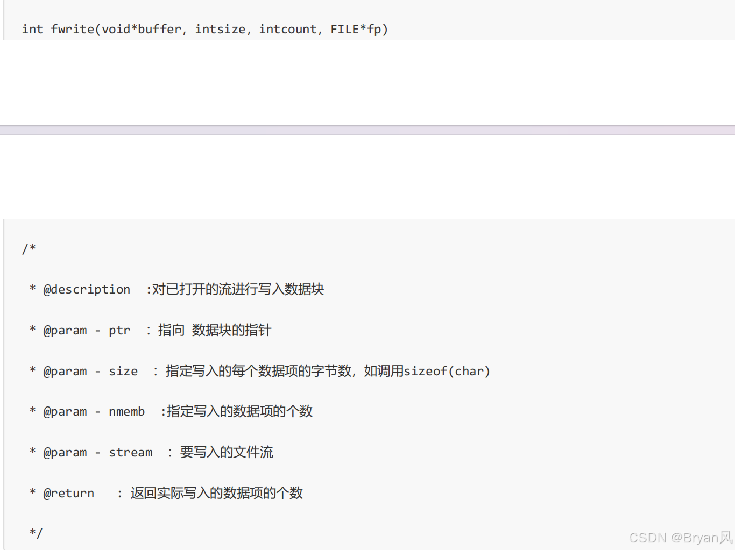Screen dimensions: 735x550
Task: Click the CSDN @Bryan风 watermark
Action: tap(680, 538)
